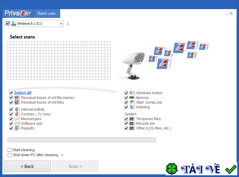Click the PrivaZer logo
Screen dimensions: 239x177
click(x=18, y=14)
